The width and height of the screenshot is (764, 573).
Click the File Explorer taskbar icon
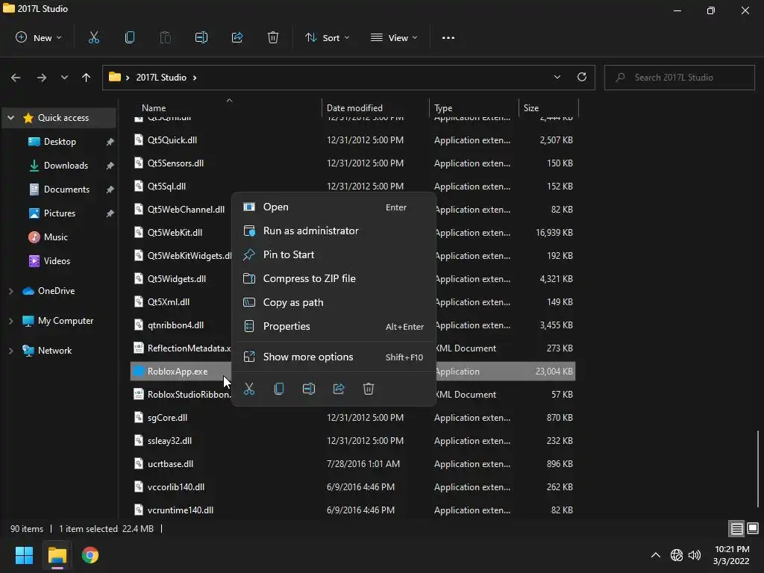pyautogui.click(x=57, y=555)
